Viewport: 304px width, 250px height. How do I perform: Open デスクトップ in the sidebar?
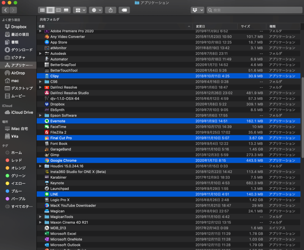pyautogui.click(x=18, y=88)
